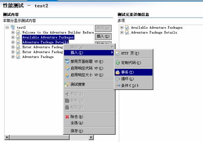Click the page icon of Adventure Package Details in details pane
Viewport: 203px width, 142px height.
pyautogui.click(x=127, y=32)
